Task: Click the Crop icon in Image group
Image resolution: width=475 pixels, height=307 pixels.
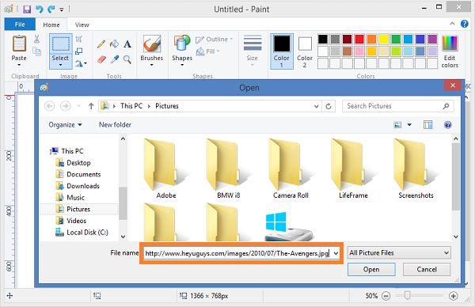Action: tap(78, 39)
